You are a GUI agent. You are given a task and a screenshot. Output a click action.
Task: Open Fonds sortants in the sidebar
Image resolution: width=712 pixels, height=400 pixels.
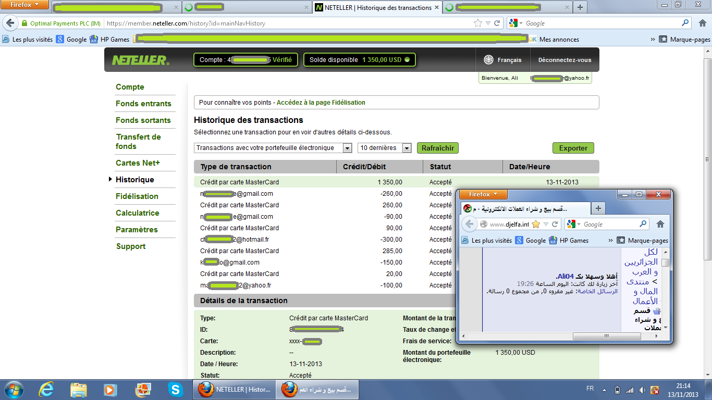click(143, 120)
